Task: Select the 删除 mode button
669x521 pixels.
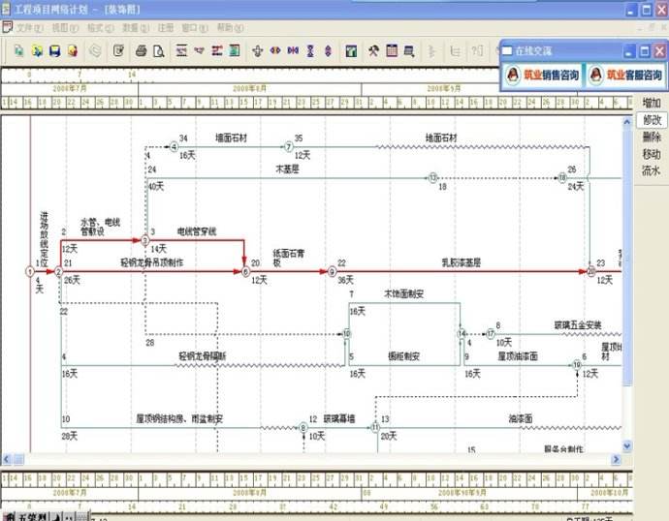Action: pos(652,138)
